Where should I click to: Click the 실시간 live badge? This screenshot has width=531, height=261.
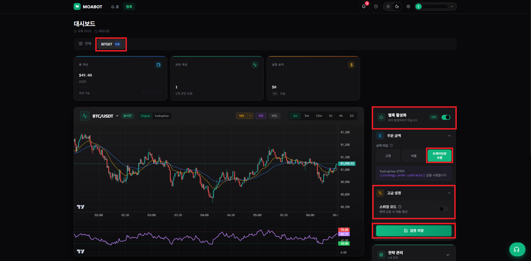[x=127, y=116]
